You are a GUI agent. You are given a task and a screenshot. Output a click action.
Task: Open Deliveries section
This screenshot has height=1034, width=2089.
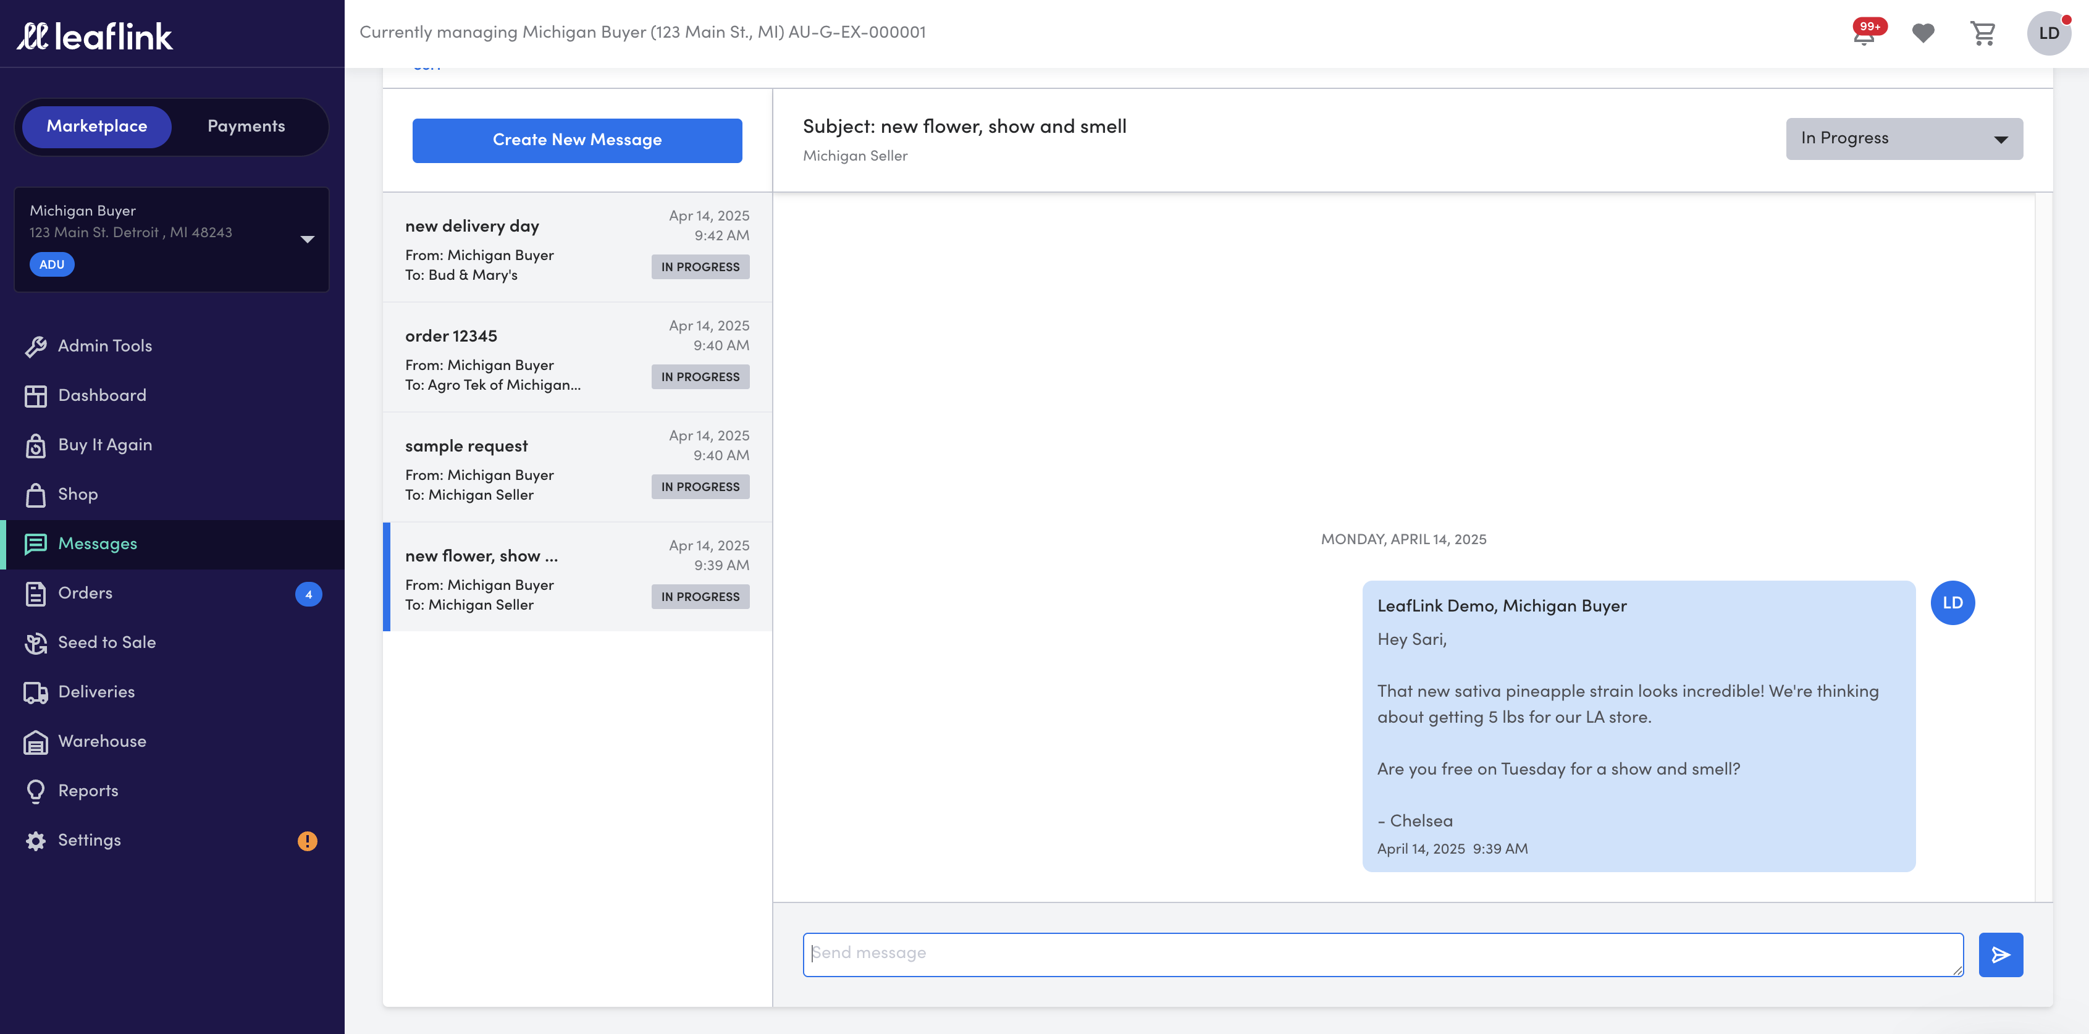pos(172,692)
